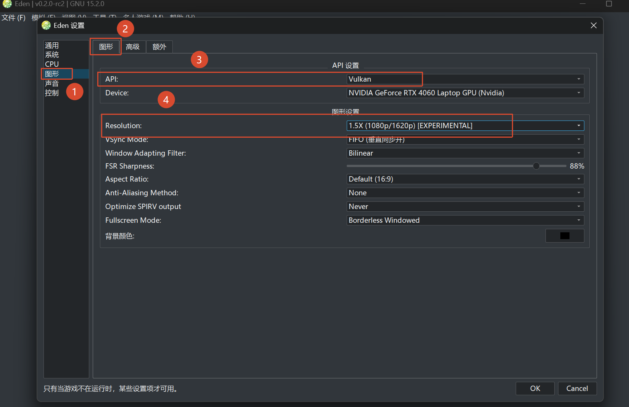Click the 88% sharpness value

[577, 166]
